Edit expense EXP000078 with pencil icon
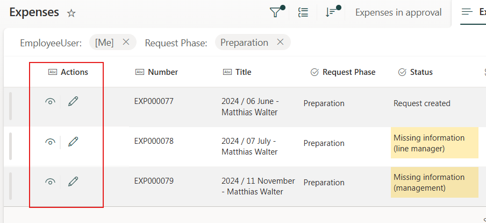 tap(73, 141)
